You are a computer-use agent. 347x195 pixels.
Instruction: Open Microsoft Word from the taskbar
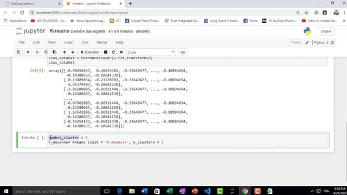point(144,191)
